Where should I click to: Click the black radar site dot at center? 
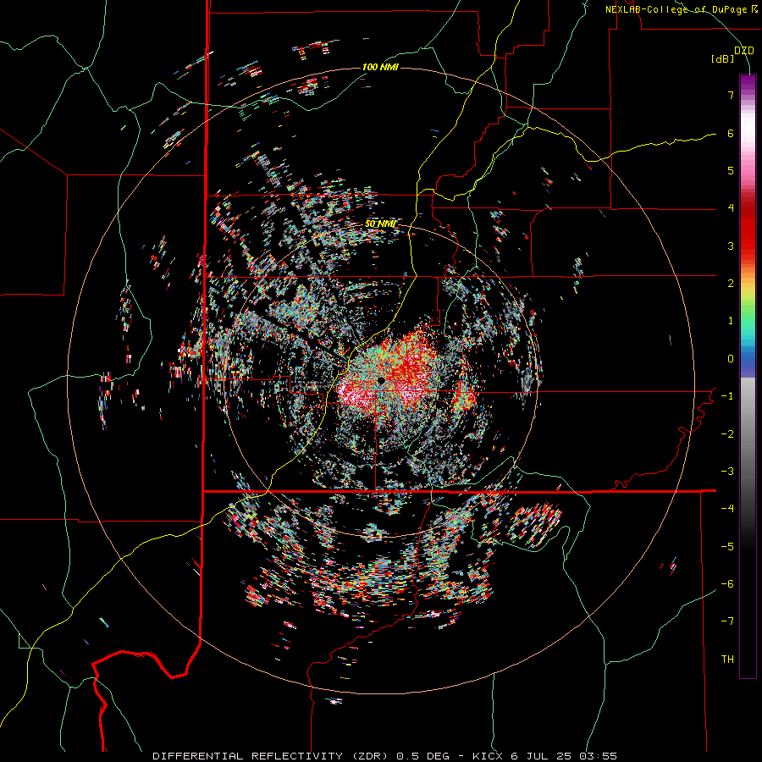[x=381, y=379]
